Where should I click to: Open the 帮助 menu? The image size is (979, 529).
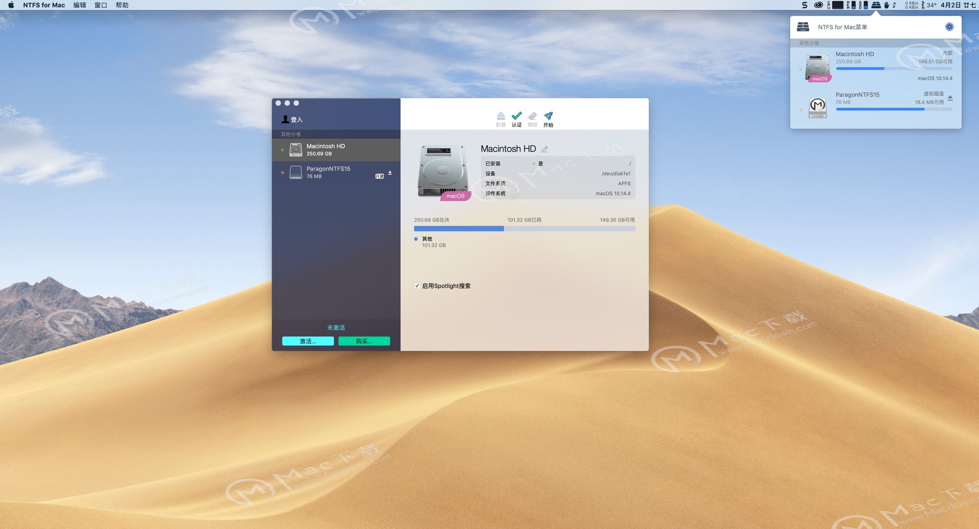coord(122,5)
